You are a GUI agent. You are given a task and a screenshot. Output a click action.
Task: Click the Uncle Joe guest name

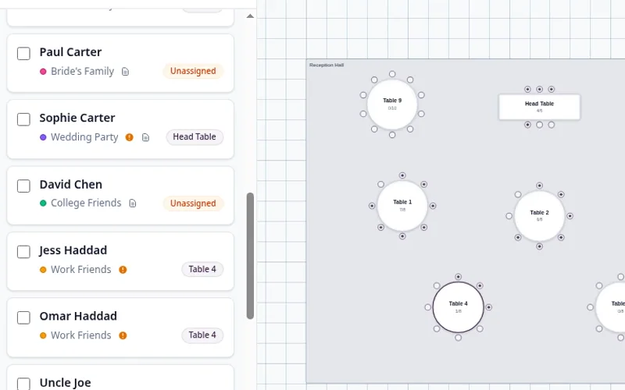coord(65,383)
